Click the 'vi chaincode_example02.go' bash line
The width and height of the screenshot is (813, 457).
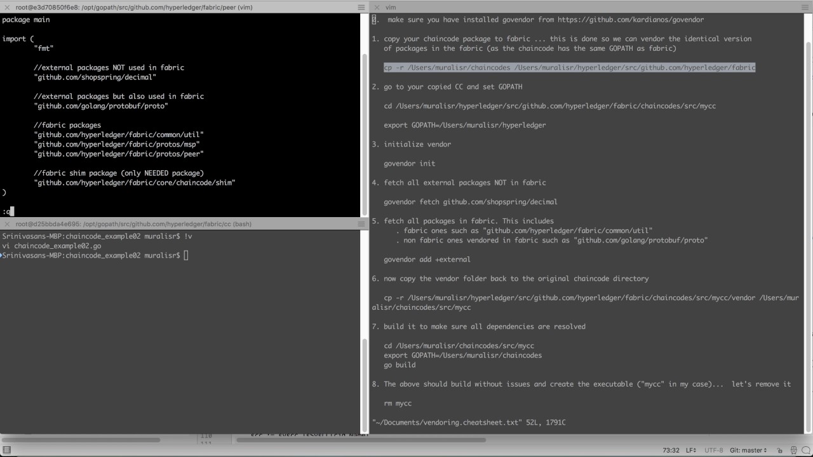[51, 246]
